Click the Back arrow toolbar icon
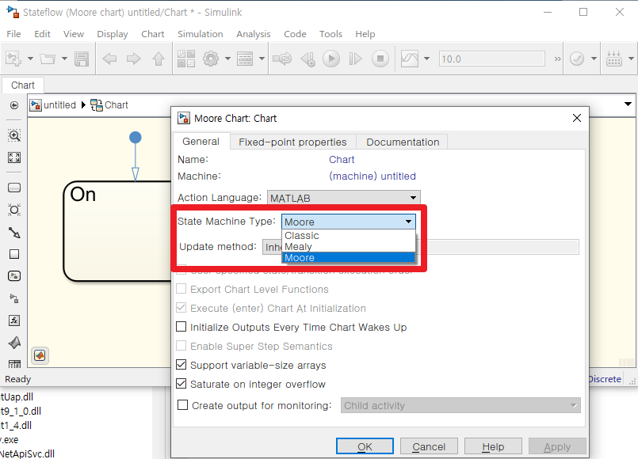This screenshot has width=638, height=459. [x=109, y=59]
